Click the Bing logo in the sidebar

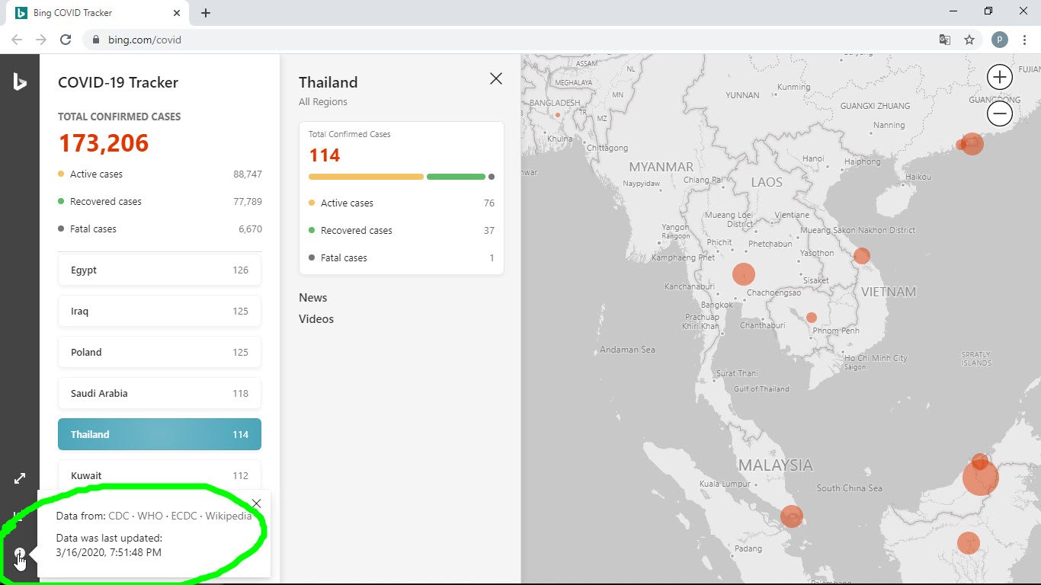click(x=20, y=82)
